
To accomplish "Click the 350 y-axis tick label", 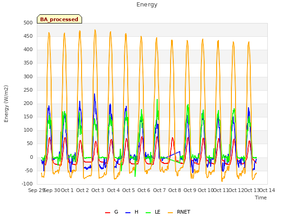I will click(x=28, y=63).
